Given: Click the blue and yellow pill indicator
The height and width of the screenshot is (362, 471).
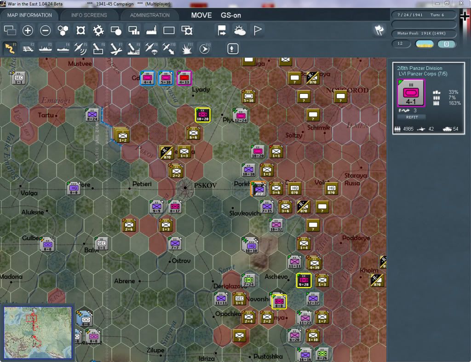Looking at the screenshot, I should pos(425,44).
